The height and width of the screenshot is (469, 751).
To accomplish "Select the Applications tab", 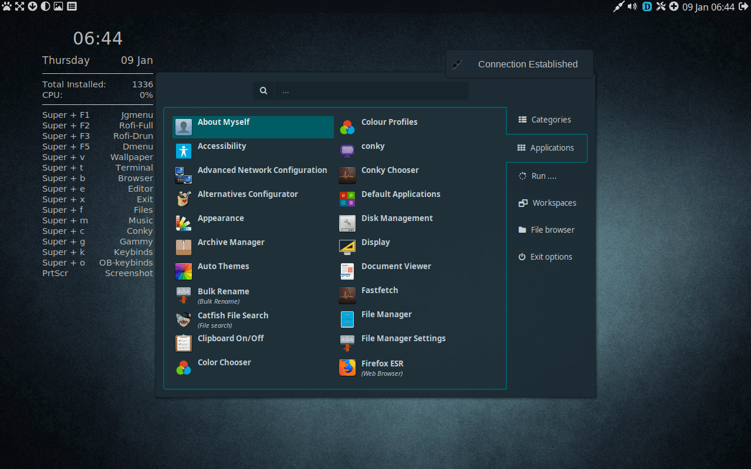I will tap(546, 148).
